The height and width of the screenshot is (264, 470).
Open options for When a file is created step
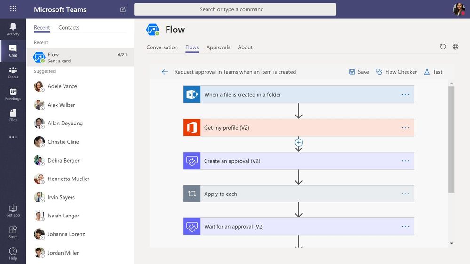pyautogui.click(x=406, y=94)
